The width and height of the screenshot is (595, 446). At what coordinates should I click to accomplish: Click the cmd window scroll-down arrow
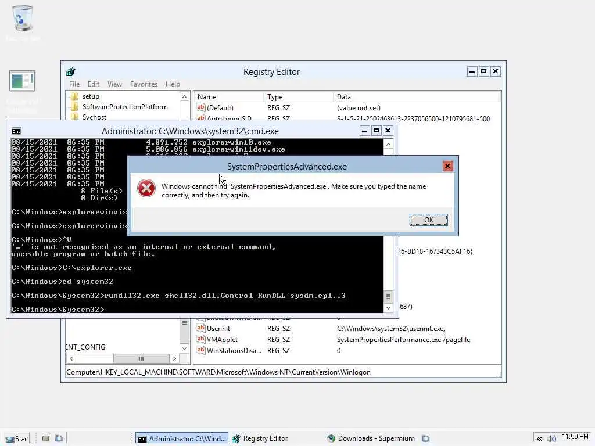coord(388,308)
